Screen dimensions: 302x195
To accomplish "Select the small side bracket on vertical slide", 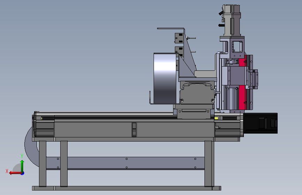I will coord(254,79).
